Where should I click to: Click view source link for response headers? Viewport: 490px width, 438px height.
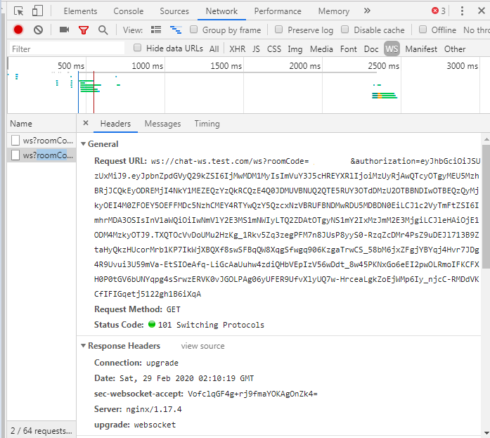tap(202, 346)
